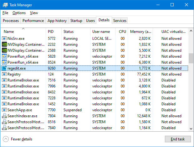Sort processes by Name column header
The width and height of the screenshot is (194, 147).
coord(9,32)
